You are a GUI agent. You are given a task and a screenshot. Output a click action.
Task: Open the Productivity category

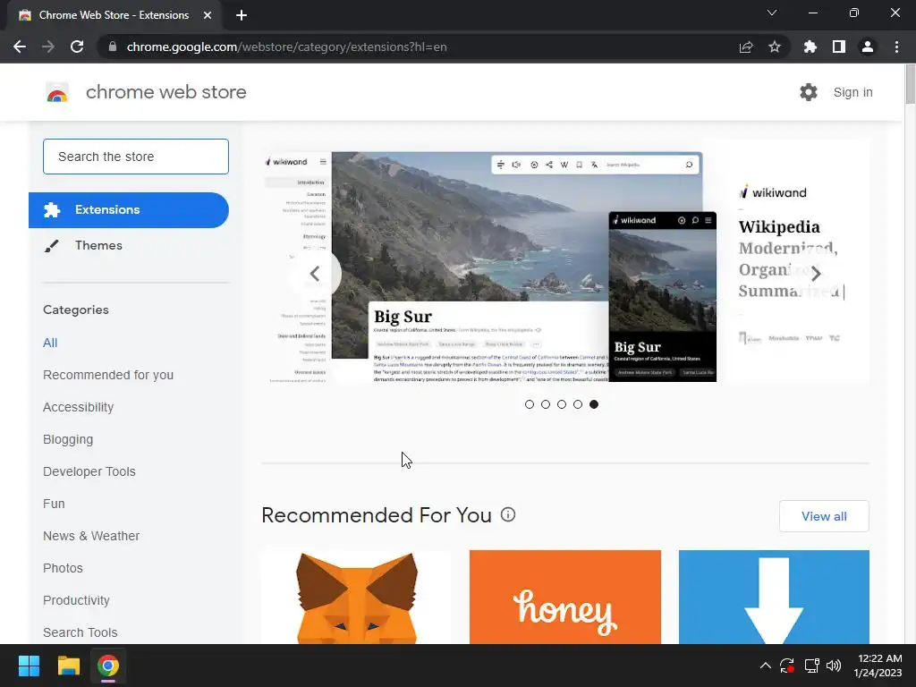[x=77, y=600]
